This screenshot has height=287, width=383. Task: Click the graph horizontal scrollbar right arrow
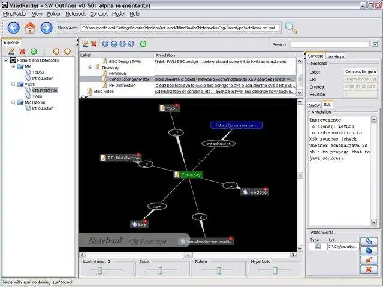[x=293, y=255]
